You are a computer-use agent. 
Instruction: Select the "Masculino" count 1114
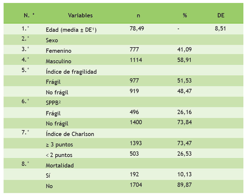pyautogui.click(x=136, y=60)
